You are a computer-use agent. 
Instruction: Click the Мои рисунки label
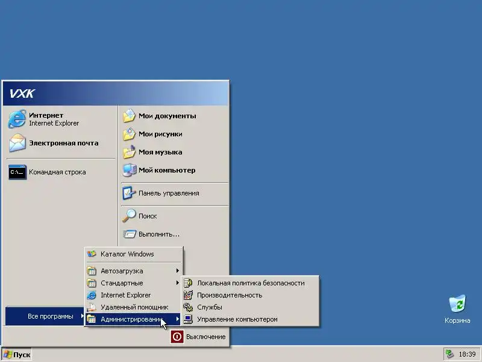tap(160, 134)
